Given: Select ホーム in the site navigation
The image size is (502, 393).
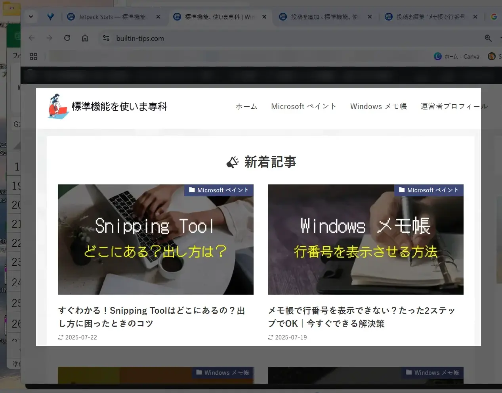Looking at the screenshot, I should pos(246,106).
